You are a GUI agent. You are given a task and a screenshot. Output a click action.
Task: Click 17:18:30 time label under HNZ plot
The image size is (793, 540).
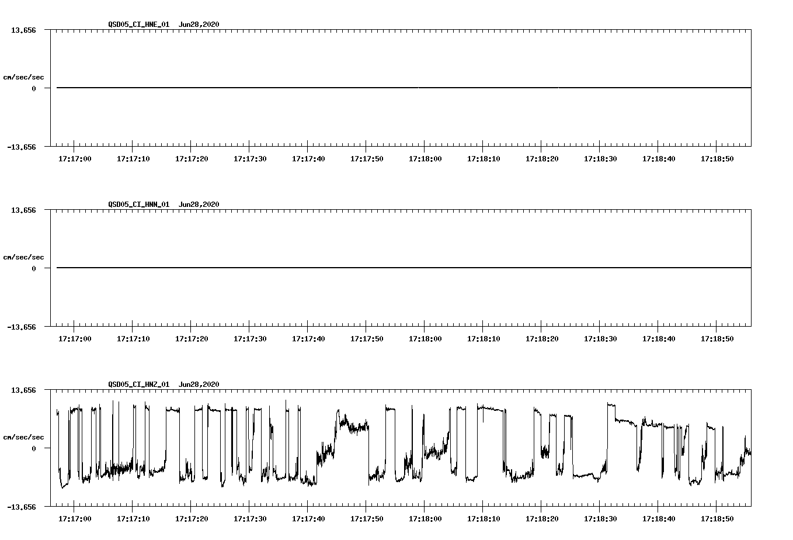[x=600, y=519]
